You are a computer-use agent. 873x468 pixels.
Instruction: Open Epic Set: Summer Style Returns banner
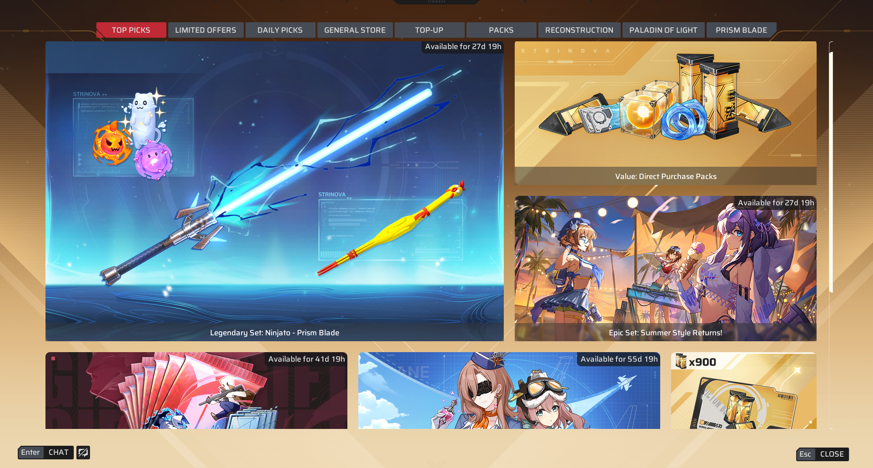pyautogui.click(x=666, y=269)
